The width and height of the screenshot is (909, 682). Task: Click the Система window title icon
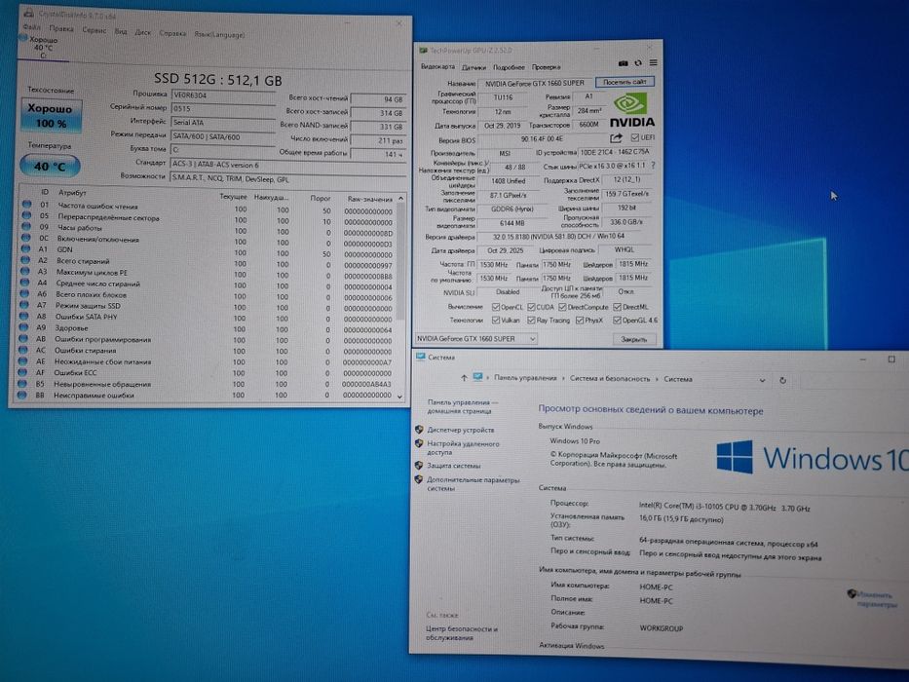coord(421,358)
